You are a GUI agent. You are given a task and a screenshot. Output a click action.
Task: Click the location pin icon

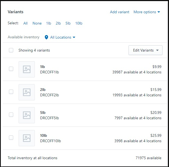tap(46, 37)
